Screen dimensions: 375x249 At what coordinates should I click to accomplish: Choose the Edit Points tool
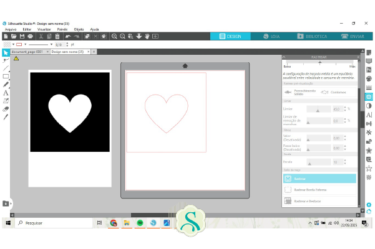click(x=6, y=60)
